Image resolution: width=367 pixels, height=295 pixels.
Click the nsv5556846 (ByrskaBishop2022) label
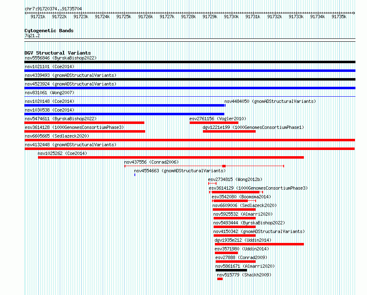61,58
